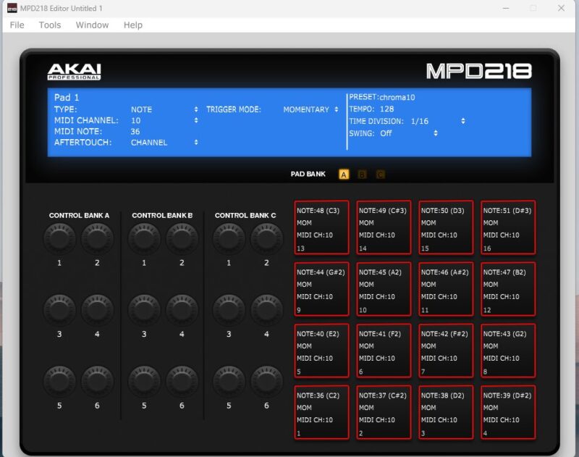Image resolution: width=579 pixels, height=457 pixels.
Task: Open the TIME DIVISION dropdown
Action: [438, 121]
